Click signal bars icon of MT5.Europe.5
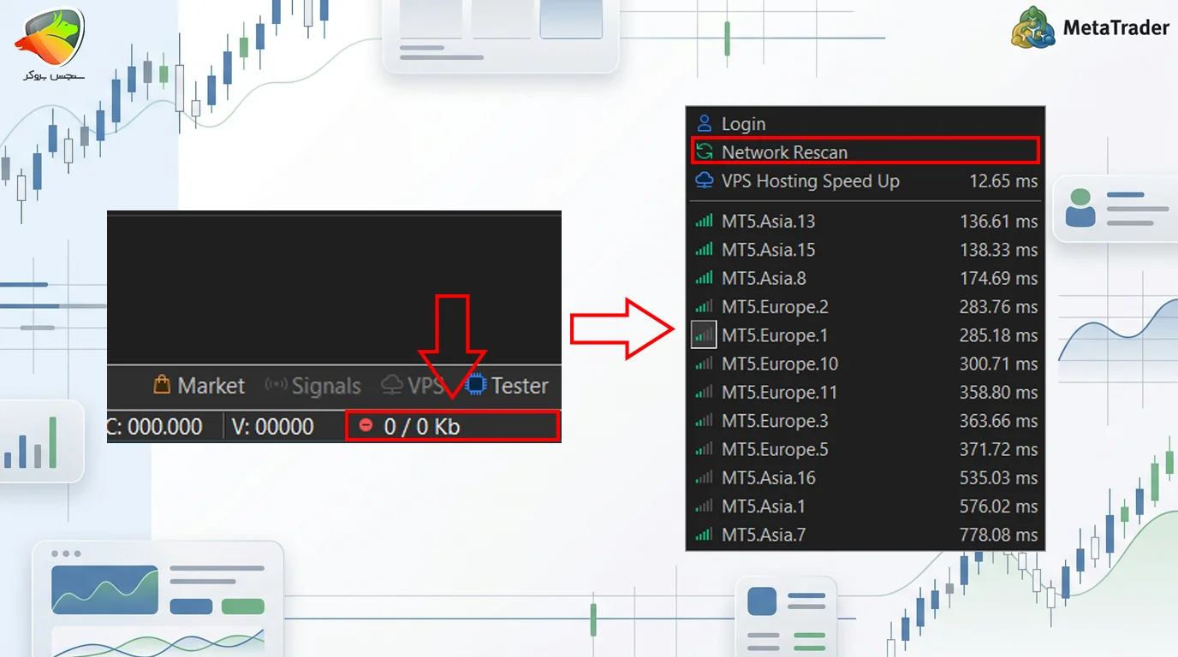The height and width of the screenshot is (657, 1178). (704, 449)
